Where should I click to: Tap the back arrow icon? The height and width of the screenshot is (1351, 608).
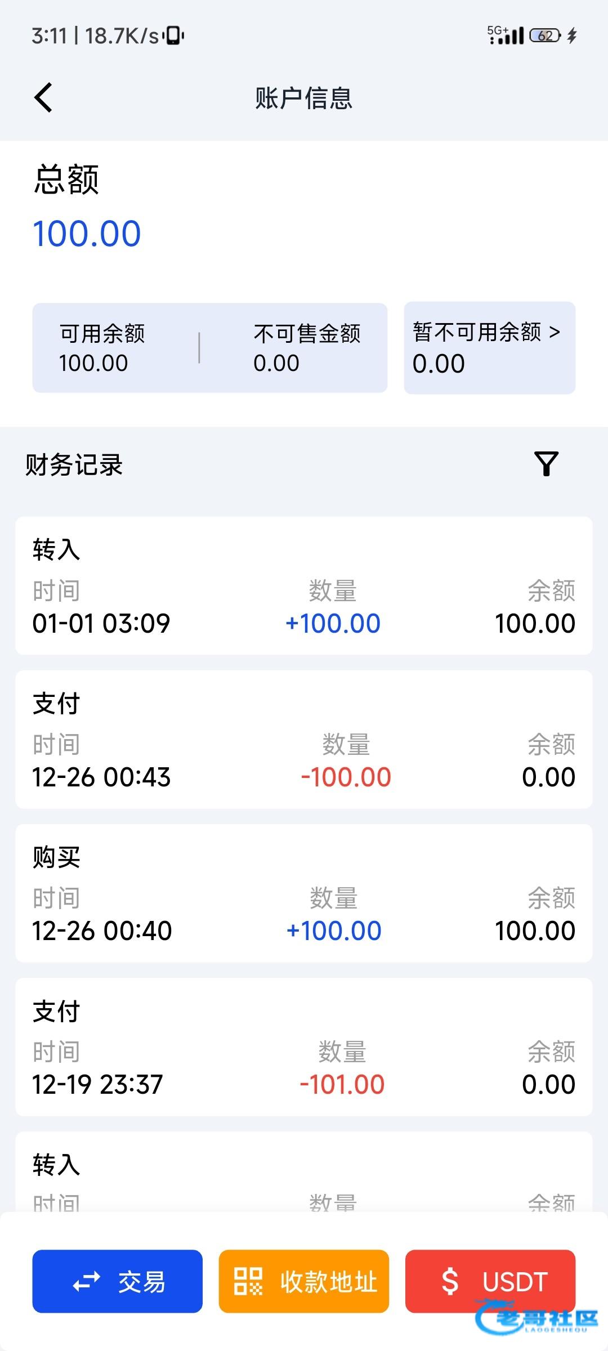pyautogui.click(x=43, y=97)
